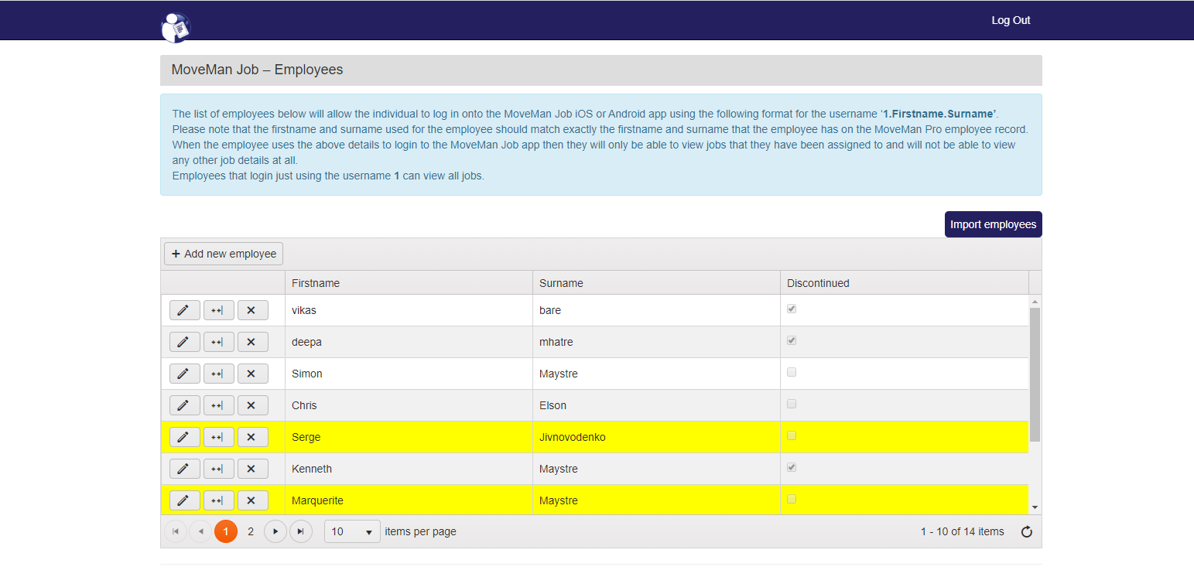Click Import employees button
Image resolution: width=1194 pixels, height=577 pixels.
[x=994, y=224]
